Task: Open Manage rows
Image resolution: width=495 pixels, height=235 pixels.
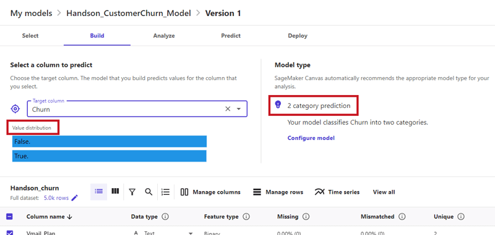Action: pos(278,192)
